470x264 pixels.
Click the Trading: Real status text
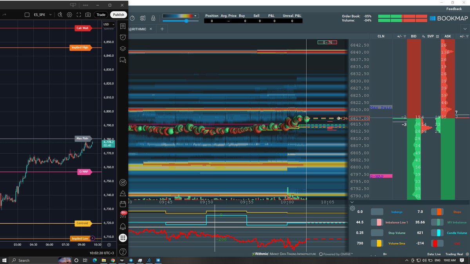pos(455,255)
